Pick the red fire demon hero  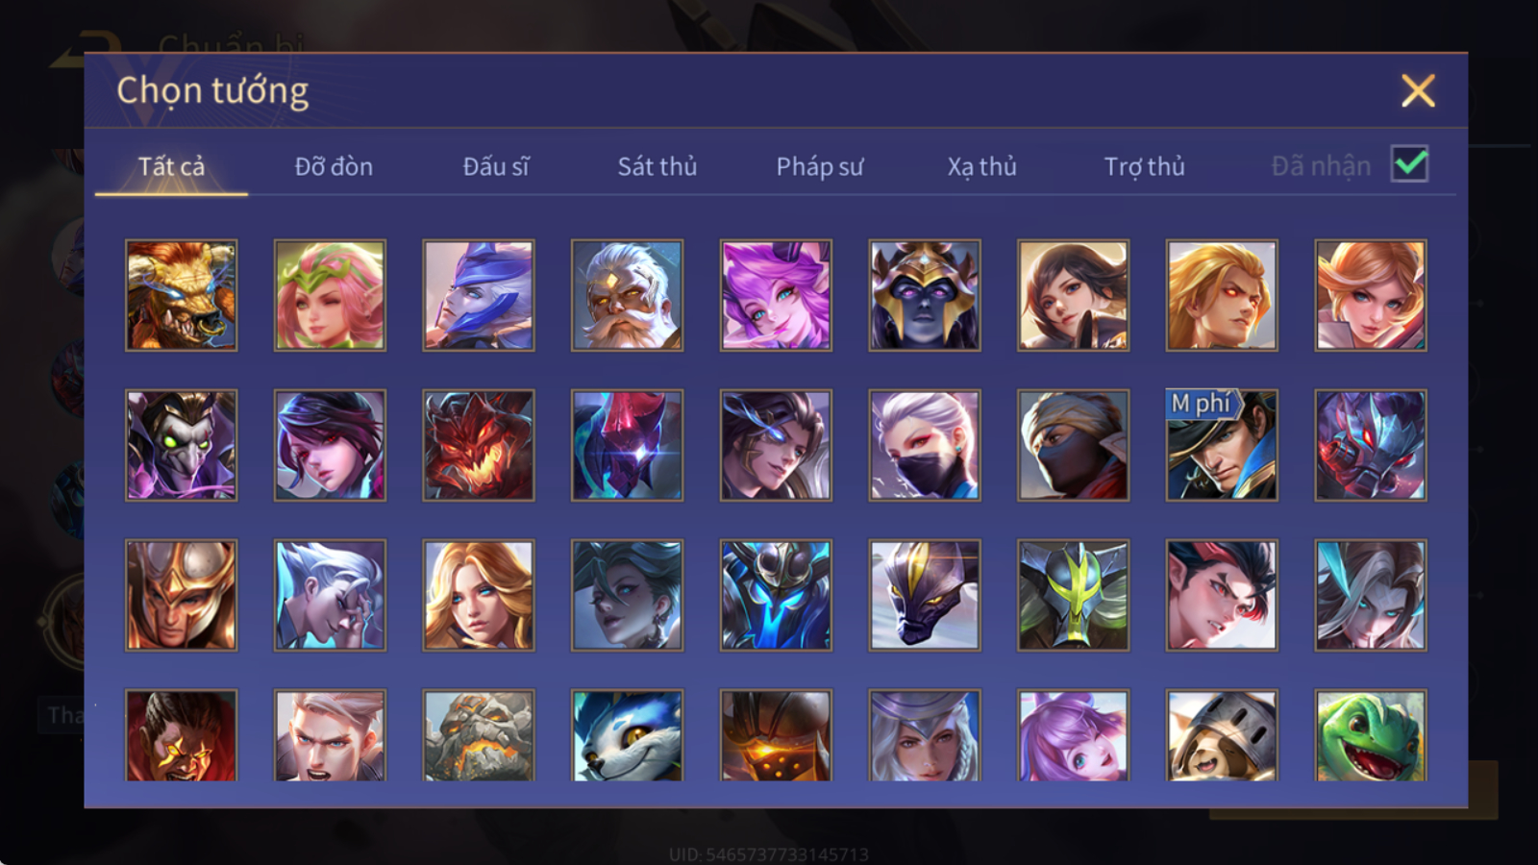pos(478,445)
